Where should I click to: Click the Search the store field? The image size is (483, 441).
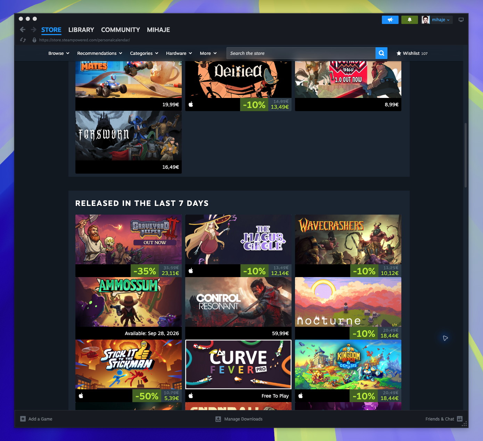click(x=301, y=53)
